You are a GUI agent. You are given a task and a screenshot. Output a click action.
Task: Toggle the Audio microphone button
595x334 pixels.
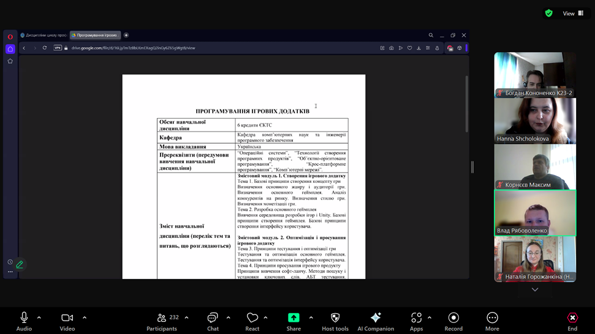pos(24,322)
